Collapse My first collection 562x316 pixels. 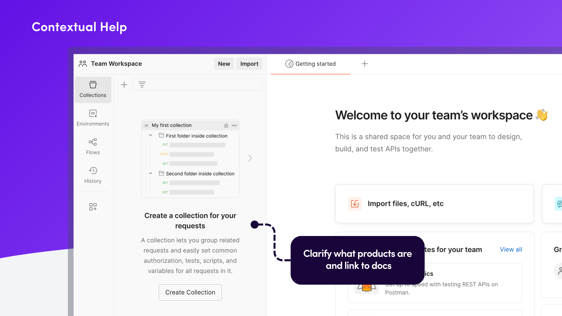coord(147,125)
